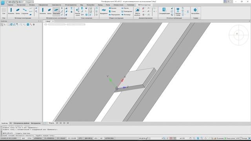Open the Построение ribbon tab
This screenshot has height=141, width=251.
21,5
